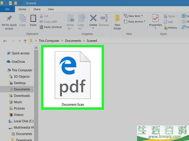Select Music in sidebar

pyautogui.click(x=16, y=102)
